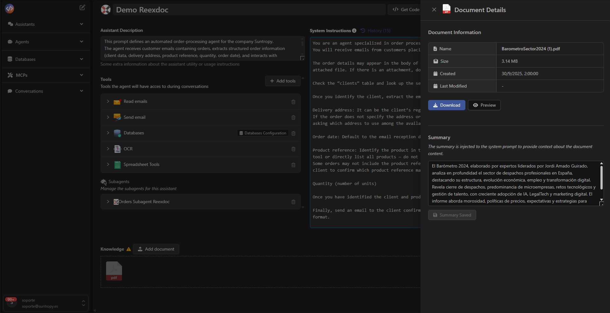Screen dimensions: 610x313
Task: Delete the Databases tool
Action: point(293,133)
